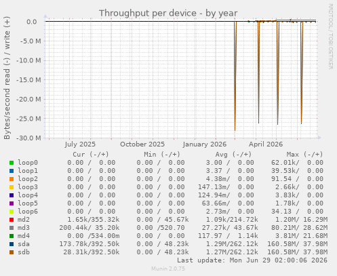Select the loop6 device label
Screen dimensions: 337x276
28,212
